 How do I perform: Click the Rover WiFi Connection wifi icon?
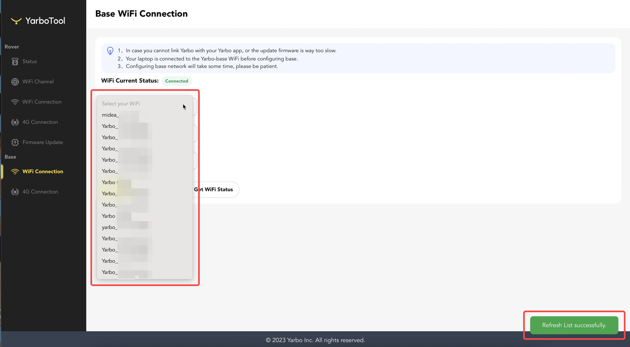[15, 102]
